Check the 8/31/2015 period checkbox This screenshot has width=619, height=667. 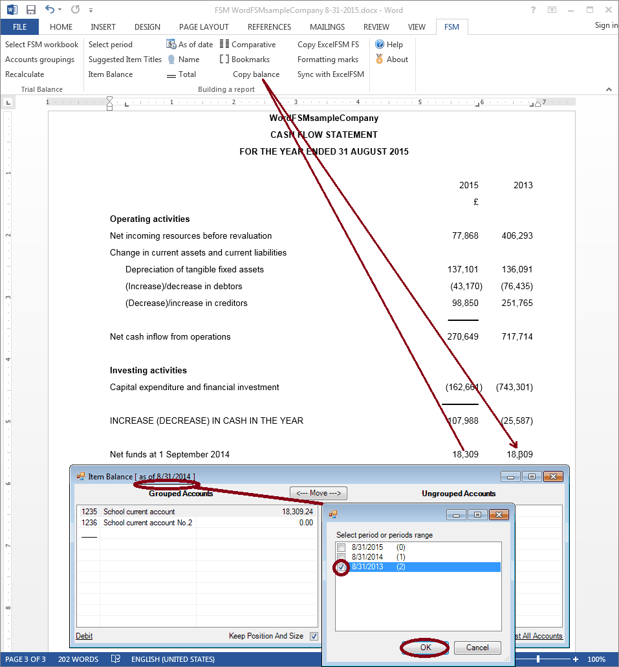[x=342, y=547]
